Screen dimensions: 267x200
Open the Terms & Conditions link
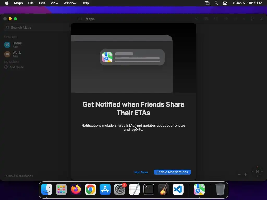19,176
